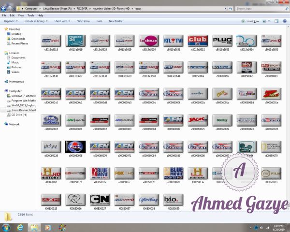This screenshot has width=290, height=232.
Task: Select the AFN sports logo file
Action: [75, 120]
